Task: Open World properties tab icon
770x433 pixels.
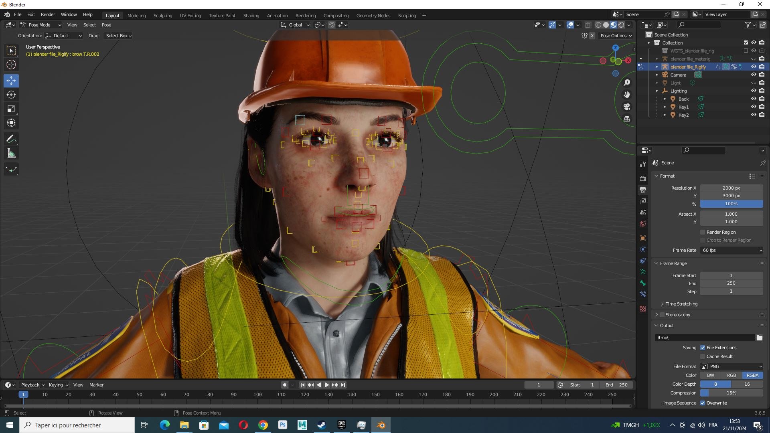Action: point(643,224)
